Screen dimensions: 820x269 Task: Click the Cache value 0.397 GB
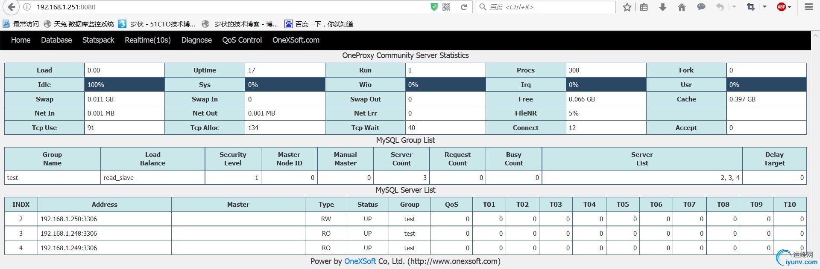point(742,99)
